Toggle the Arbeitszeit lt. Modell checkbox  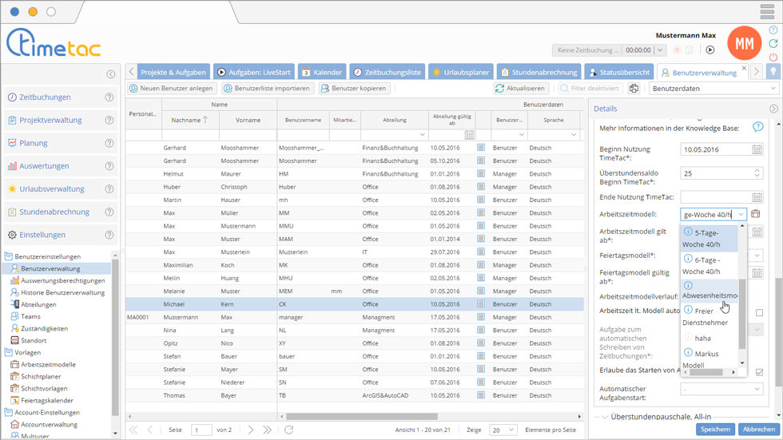pos(759,312)
